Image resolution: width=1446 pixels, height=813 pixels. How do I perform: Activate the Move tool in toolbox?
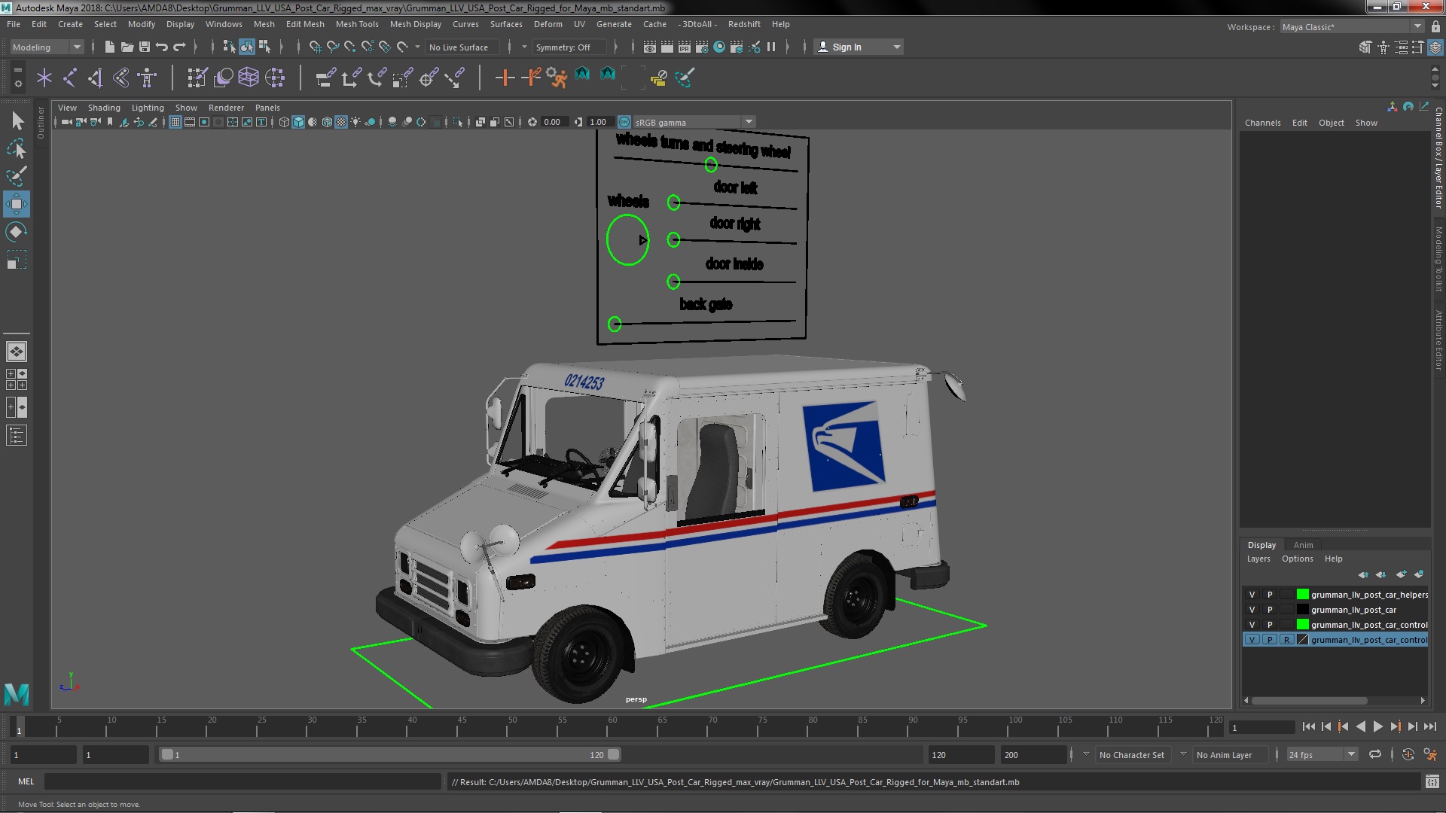pyautogui.click(x=17, y=204)
